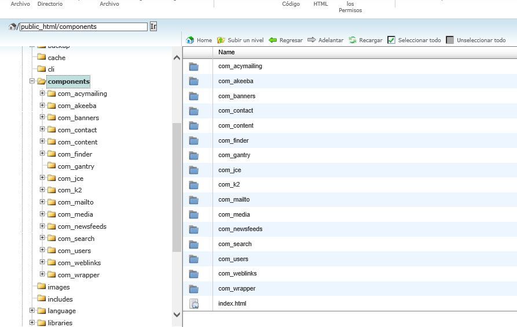
Task: Collapse the components tree node
Action: pyautogui.click(x=32, y=81)
